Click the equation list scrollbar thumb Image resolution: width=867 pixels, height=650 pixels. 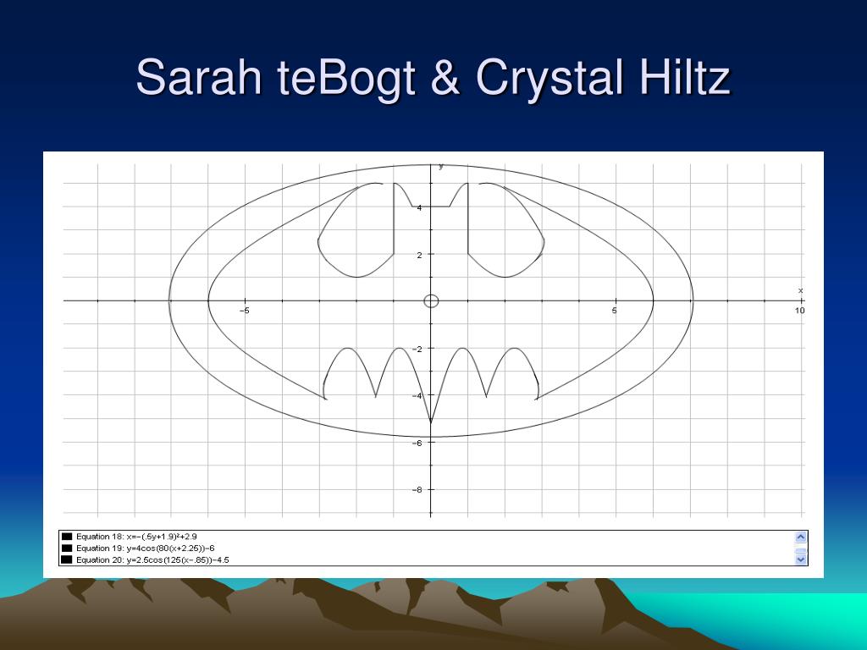pos(800,550)
